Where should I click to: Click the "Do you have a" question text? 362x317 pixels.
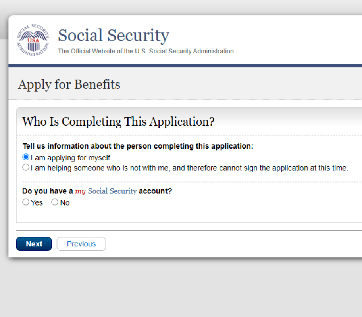tap(48, 191)
